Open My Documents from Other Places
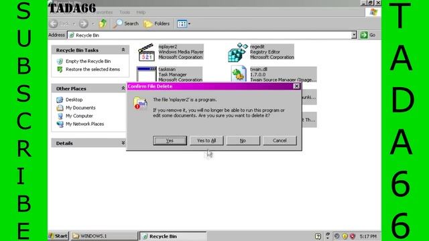 pyautogui.click(x=80, y=108)
